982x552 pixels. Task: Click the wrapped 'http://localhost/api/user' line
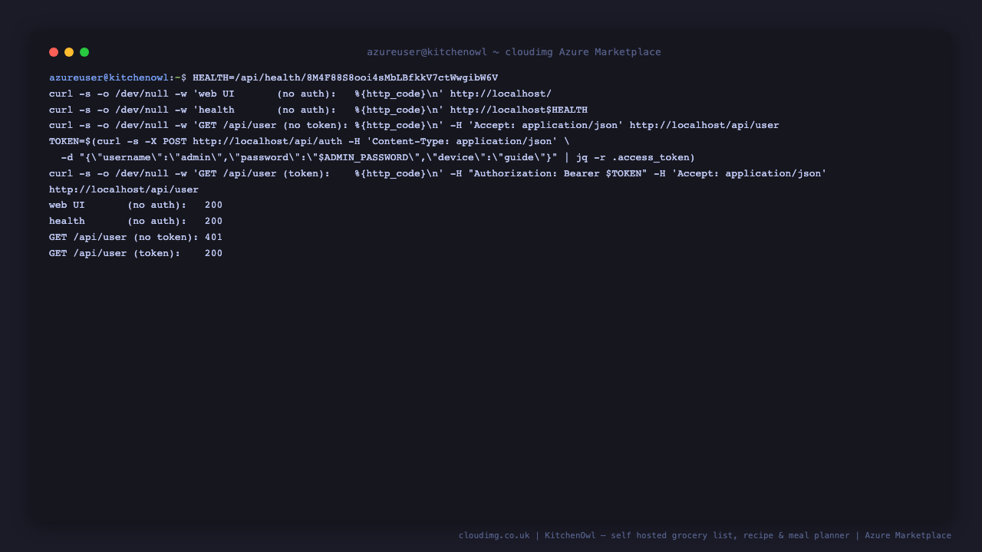click(x=124, y=189)
